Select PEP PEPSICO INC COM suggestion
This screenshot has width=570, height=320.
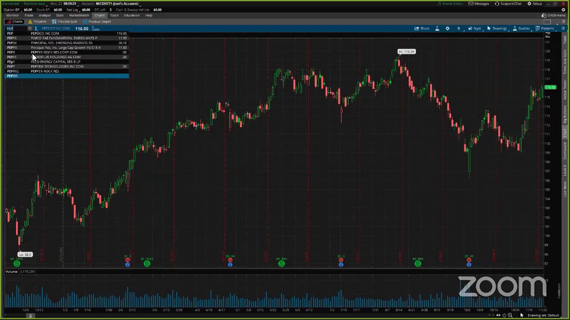tap(67, 33)
